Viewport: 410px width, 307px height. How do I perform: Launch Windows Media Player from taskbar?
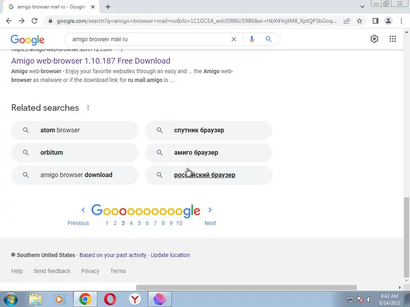point(60,299)
